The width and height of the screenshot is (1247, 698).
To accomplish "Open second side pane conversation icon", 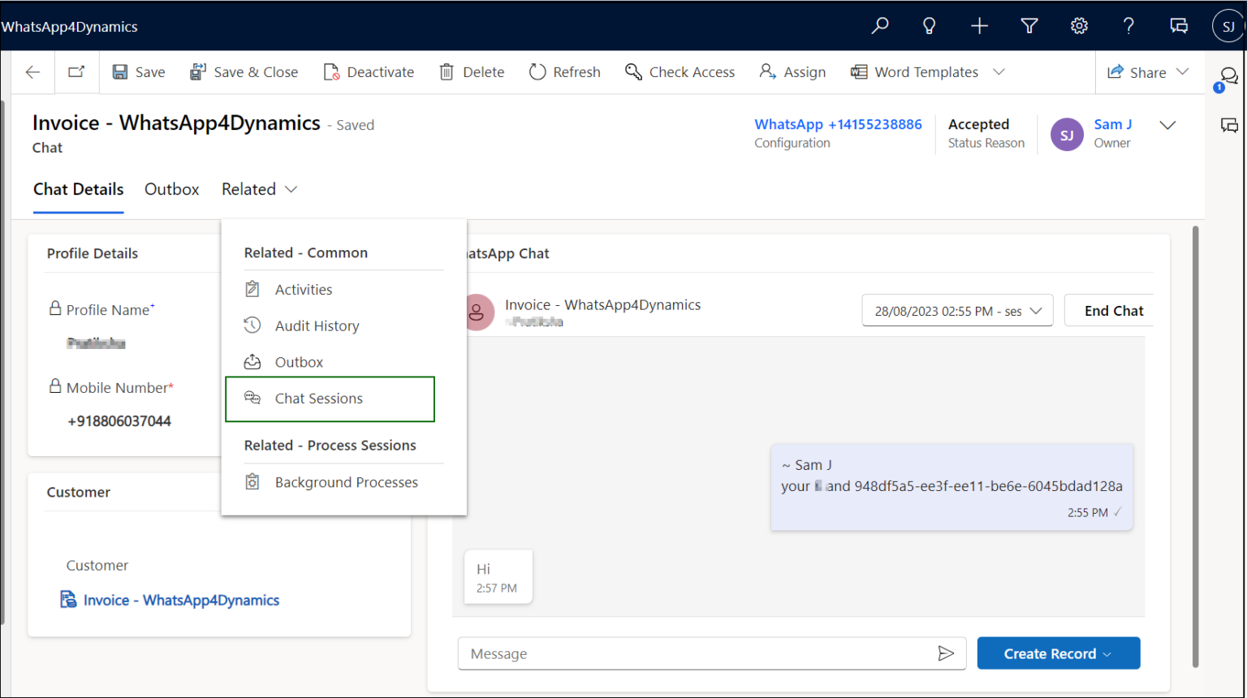I will [1229, 125].
